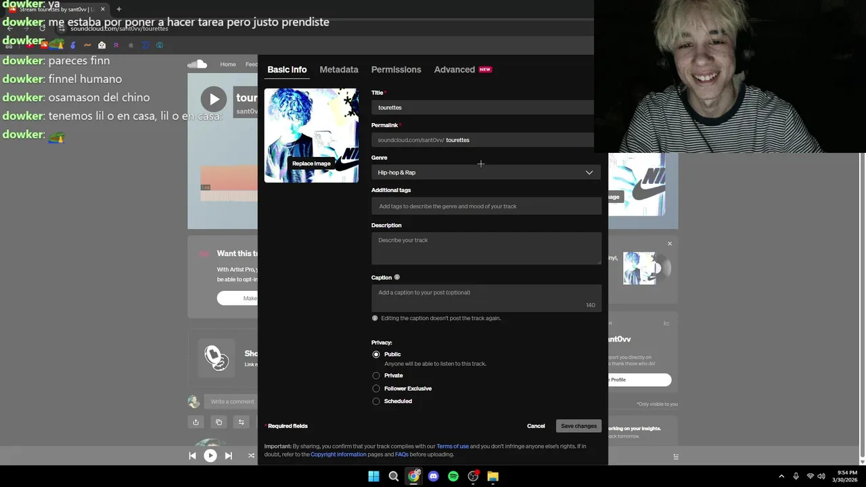This screenshot has width=866, height=487.
Task: Select the Basic info tab
Action: click(287, 70)
